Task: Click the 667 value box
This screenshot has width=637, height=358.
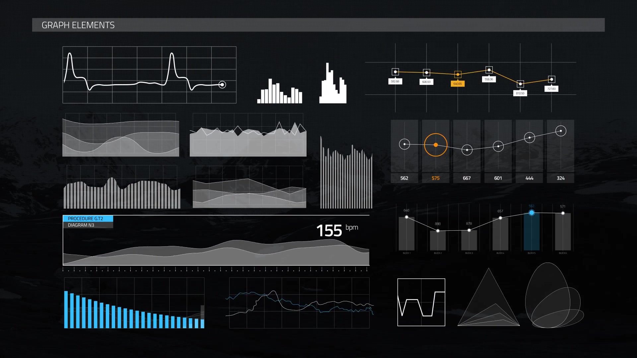Action: (467, 178)
